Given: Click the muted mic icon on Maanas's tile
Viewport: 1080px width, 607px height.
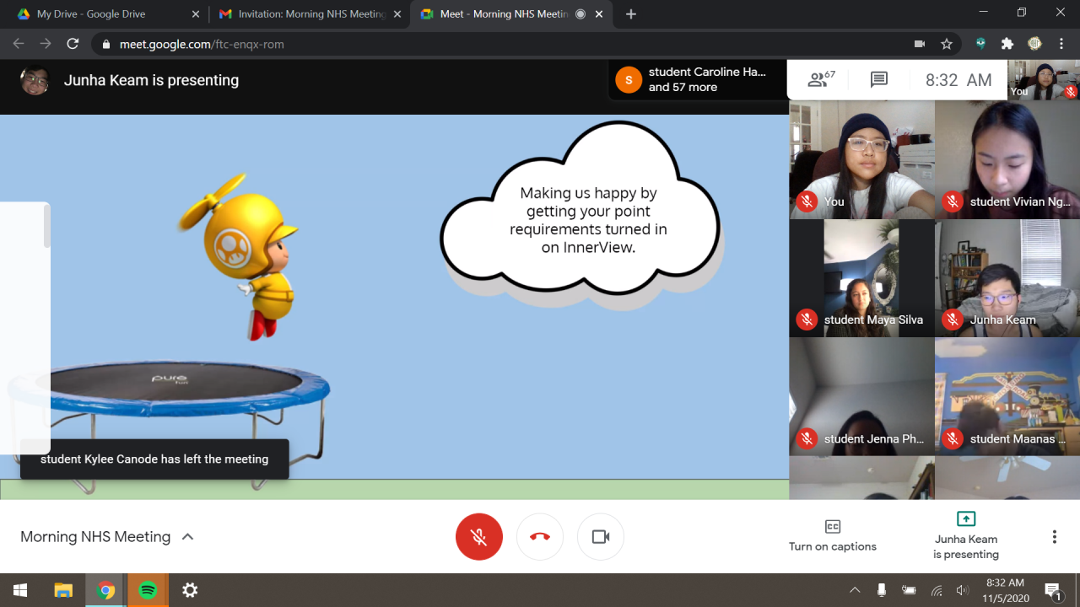Looking at the screenshot, I should 953,438.
